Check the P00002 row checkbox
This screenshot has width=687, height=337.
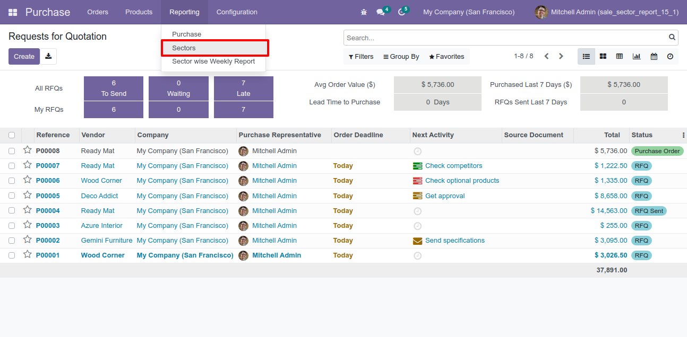click(12, 241)
